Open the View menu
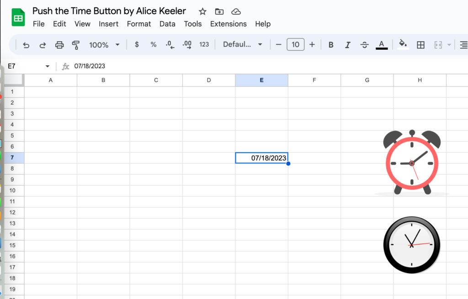This screenshot has height=299, width=468. coord(82,24)
